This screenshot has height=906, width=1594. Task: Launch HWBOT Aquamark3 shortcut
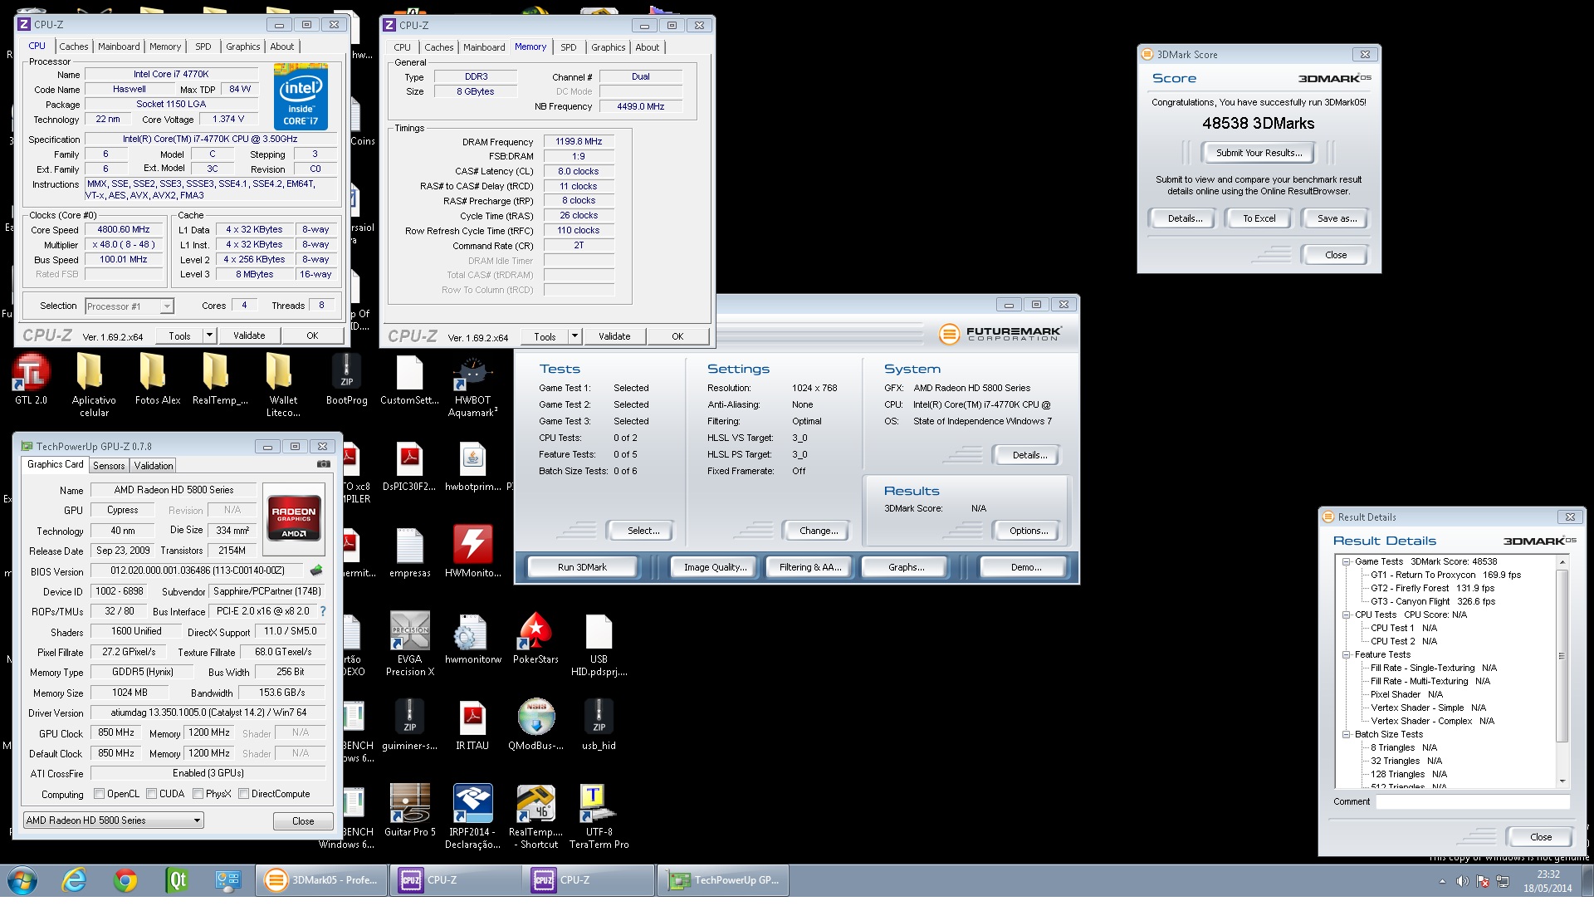[x=472, y=384]
